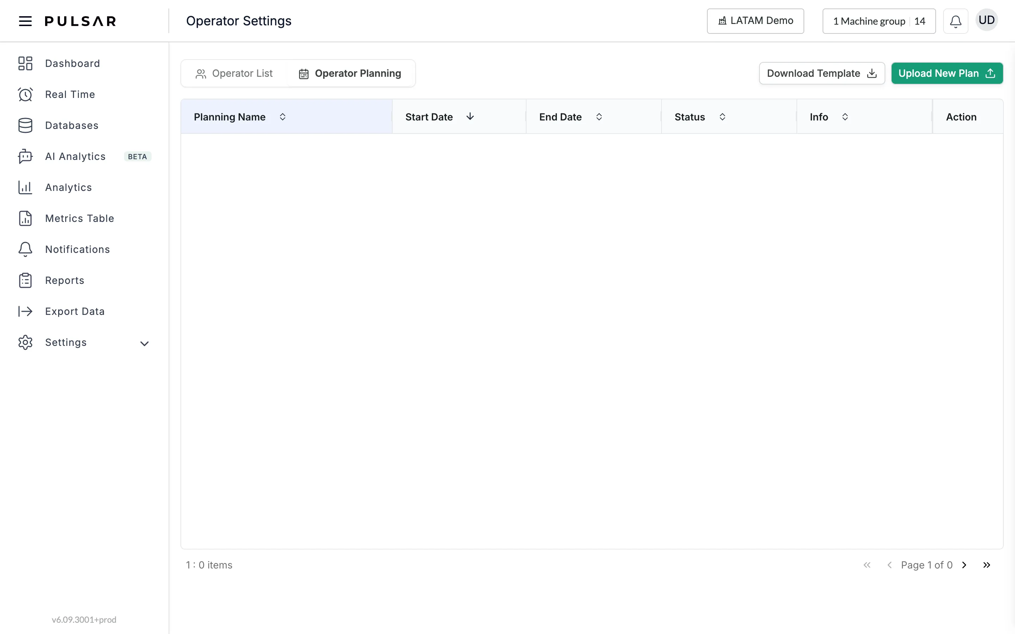Open the UD user avatar
The height and width of the screenshot is (634, 1015).
pos(986,20)
